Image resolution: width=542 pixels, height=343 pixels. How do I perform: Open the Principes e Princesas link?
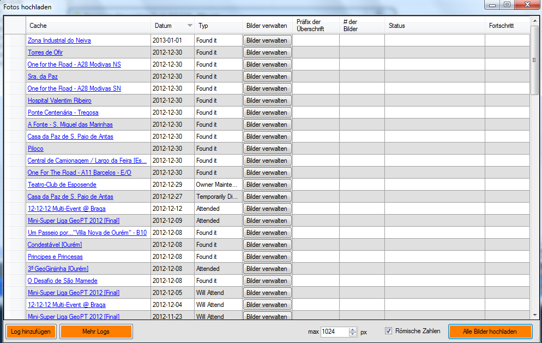point(55,257)
